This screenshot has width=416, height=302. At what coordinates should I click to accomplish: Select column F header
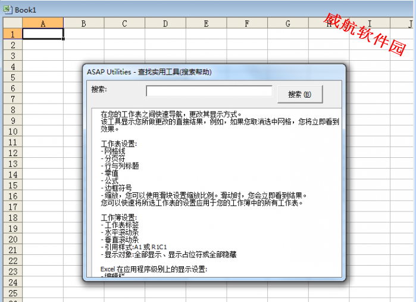point(247,23)
